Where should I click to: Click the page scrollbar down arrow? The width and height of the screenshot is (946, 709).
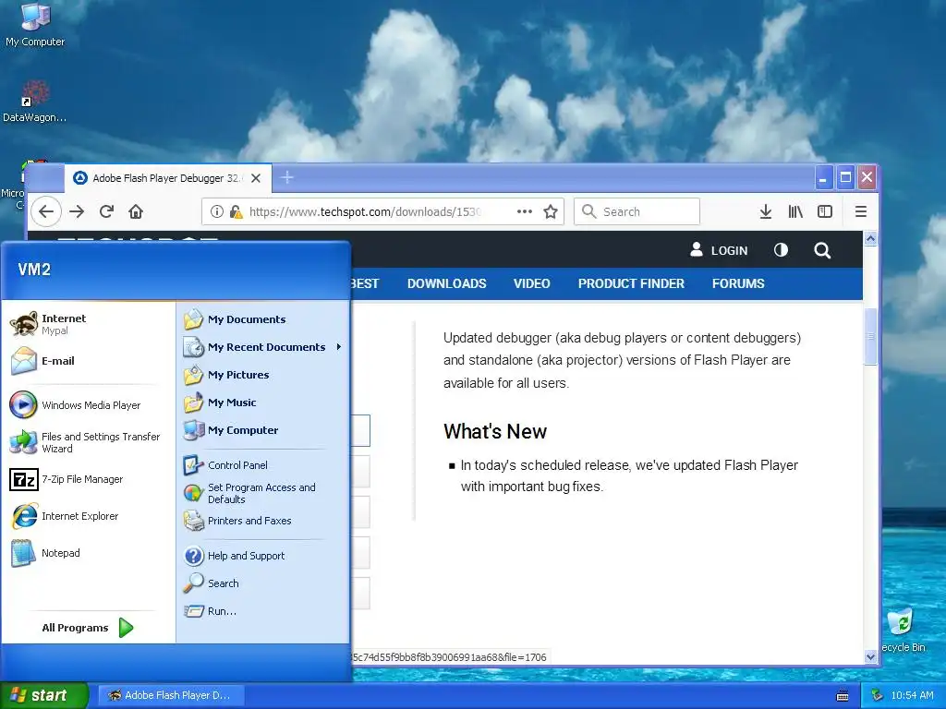click(x=870, y=657)
